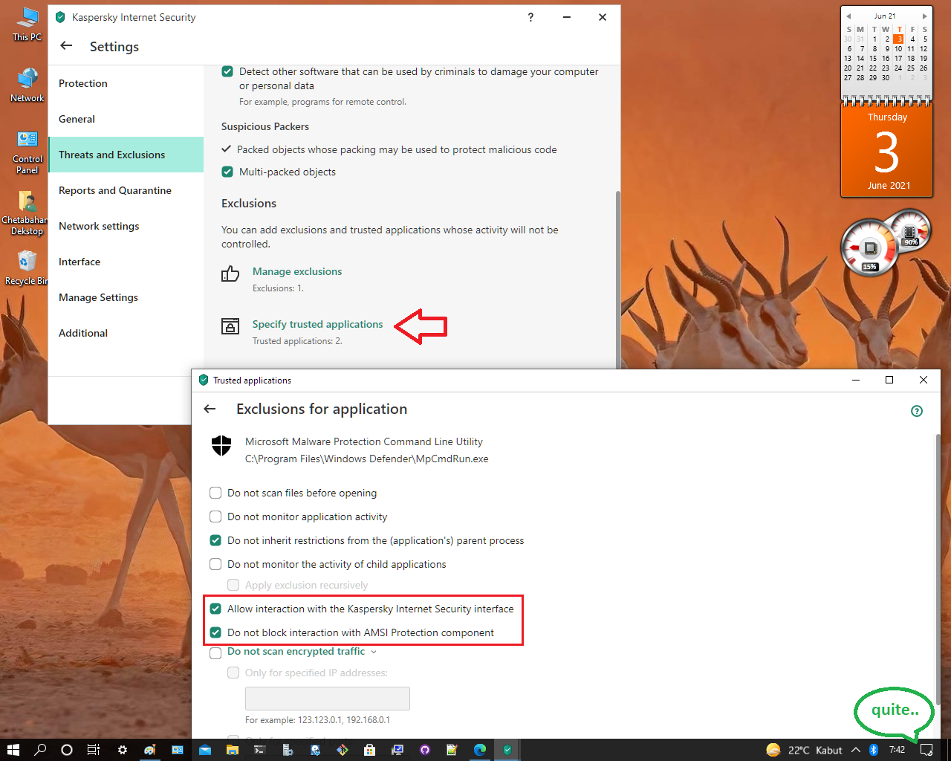The height and width of the screenshot is (761, 951).
Task: Check Do not monitor application activity
Action: pyautogui.click(x=215, y=516)
